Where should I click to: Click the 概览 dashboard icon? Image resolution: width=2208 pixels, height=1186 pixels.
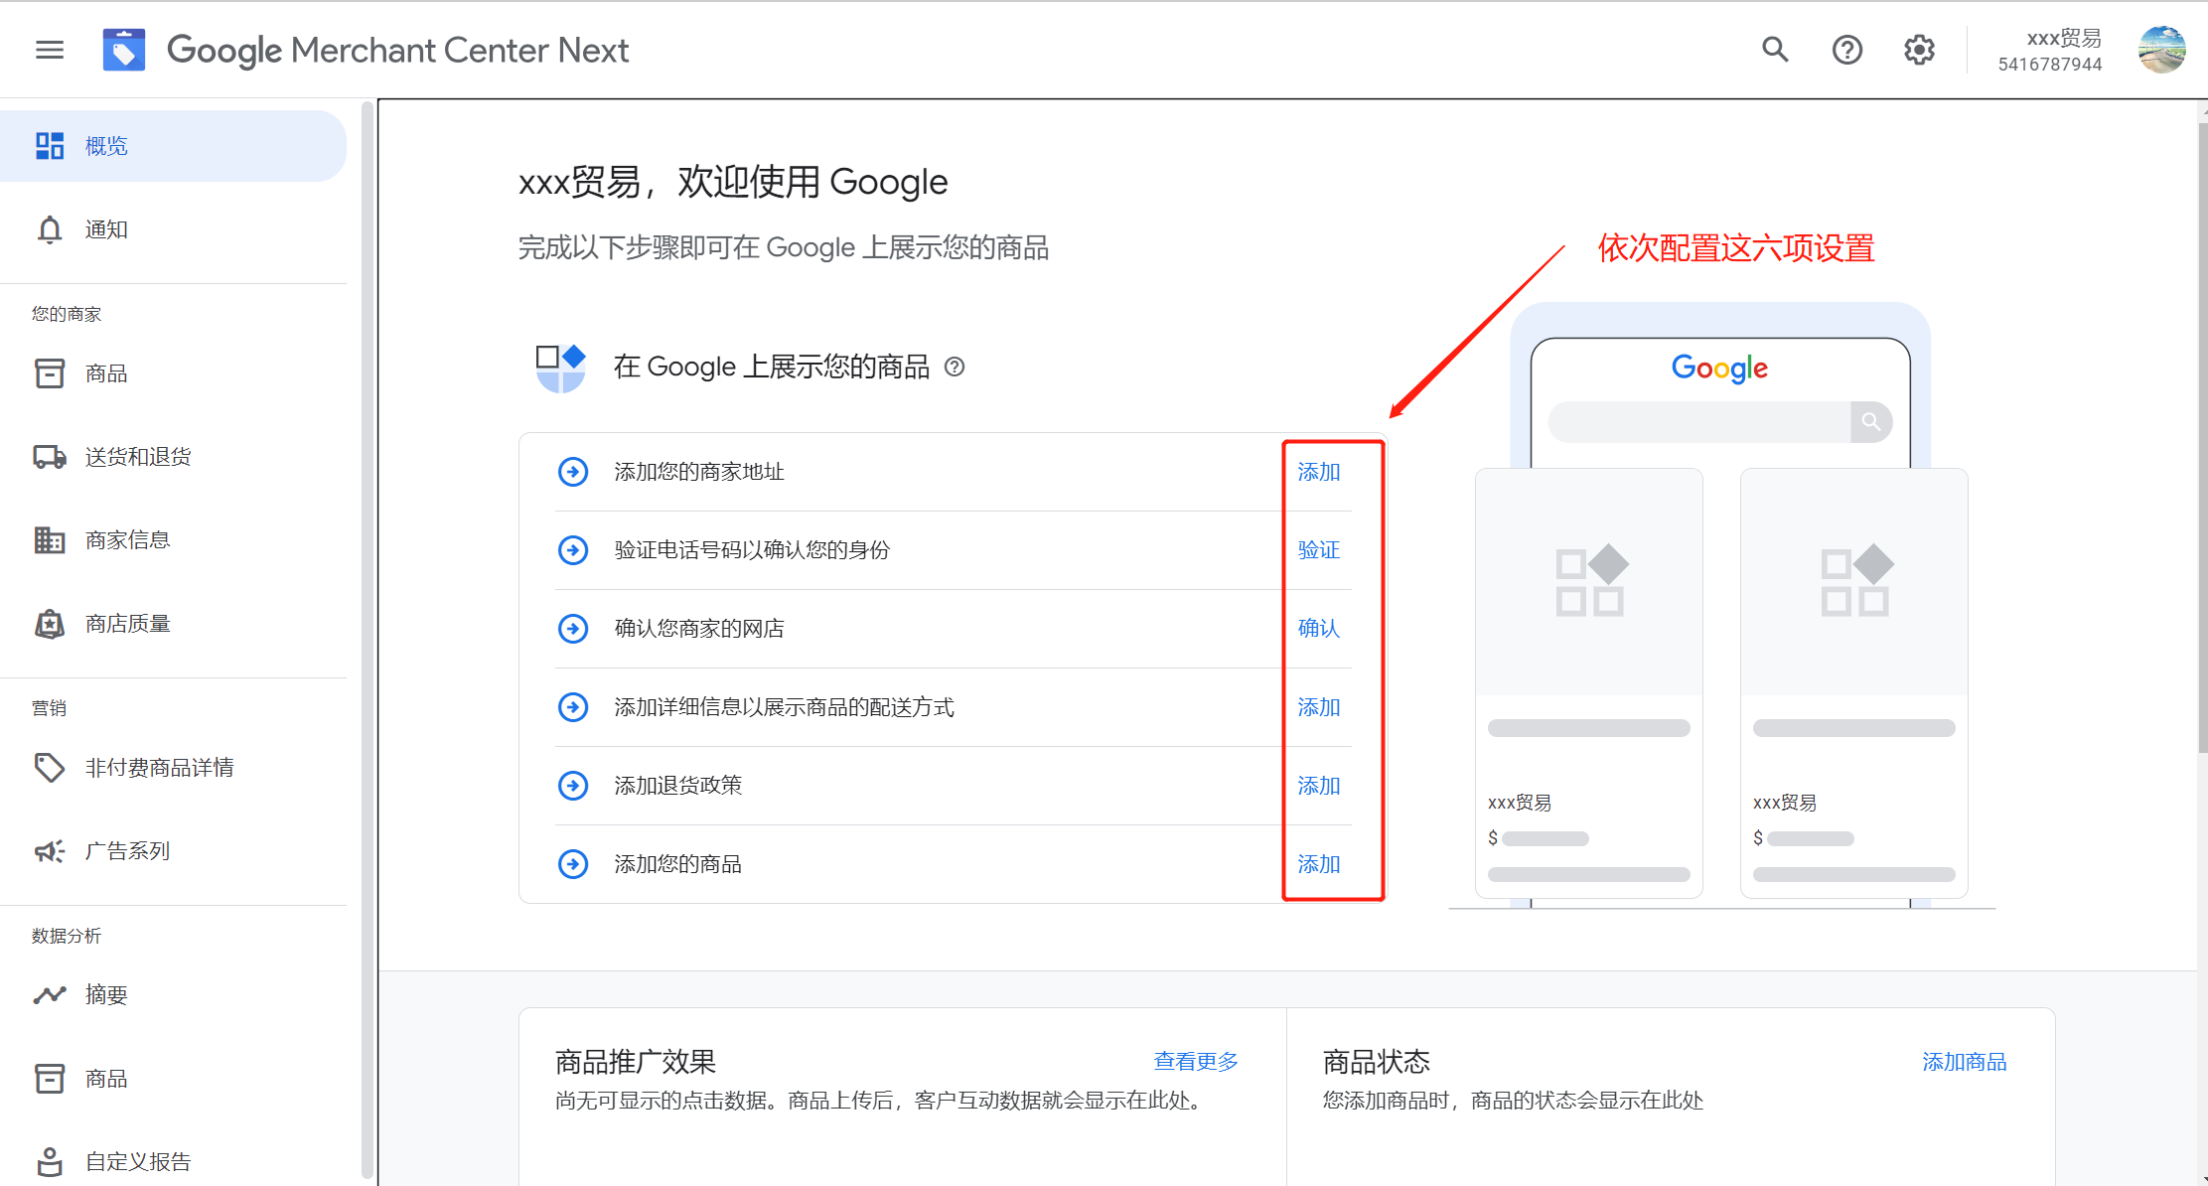50,146
